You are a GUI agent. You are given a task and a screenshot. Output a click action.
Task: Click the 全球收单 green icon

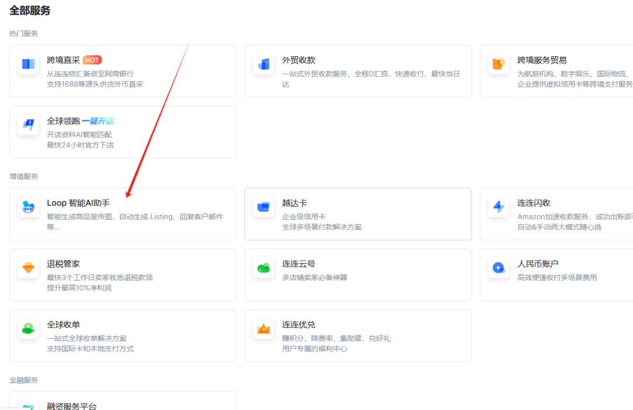[x=28, y=329]
